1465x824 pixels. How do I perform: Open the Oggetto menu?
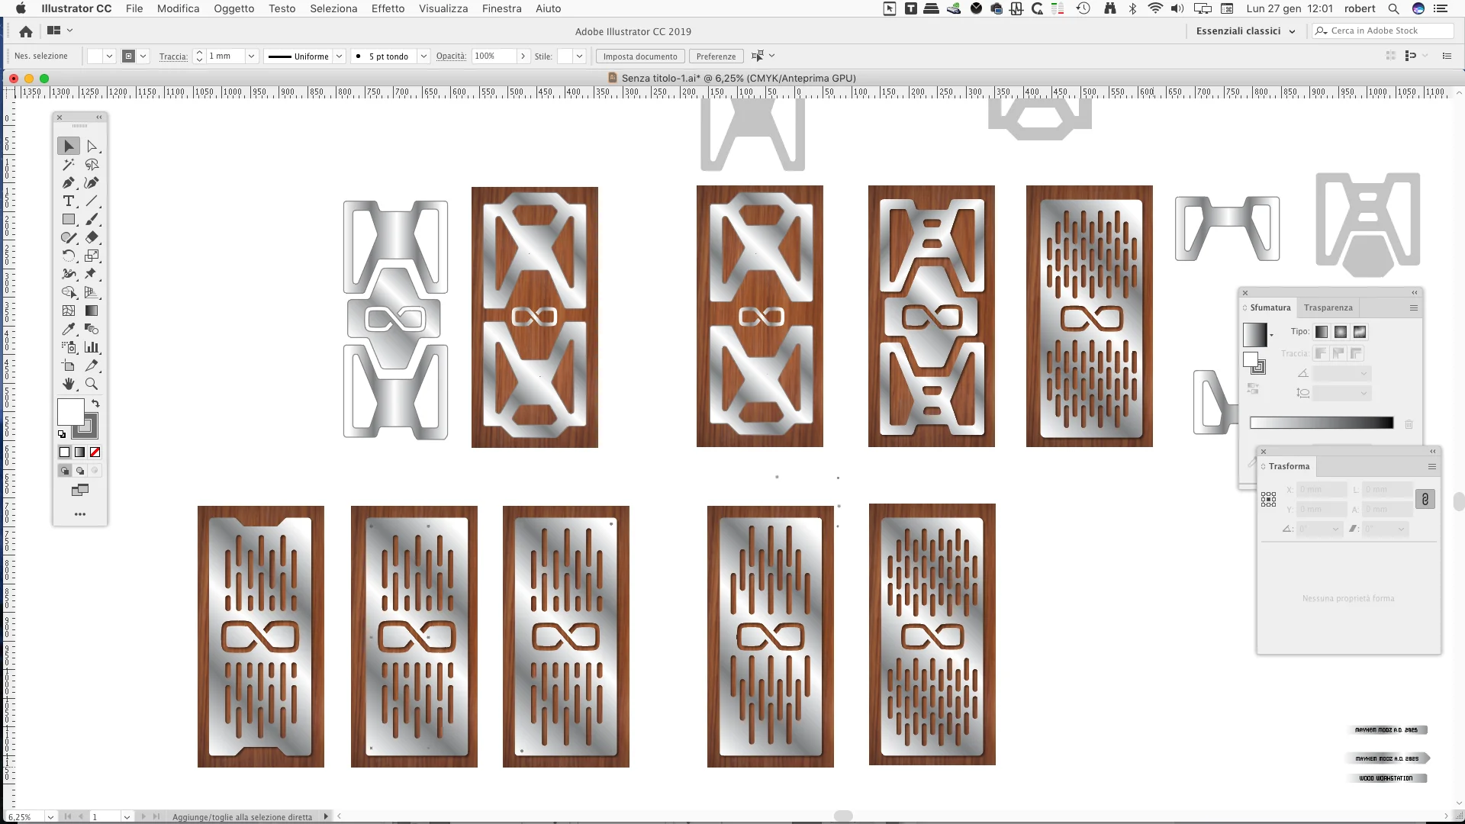coord(233,8)
